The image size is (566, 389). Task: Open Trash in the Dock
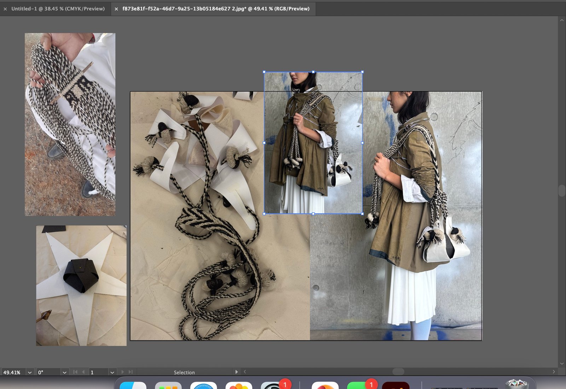[517, 384]
